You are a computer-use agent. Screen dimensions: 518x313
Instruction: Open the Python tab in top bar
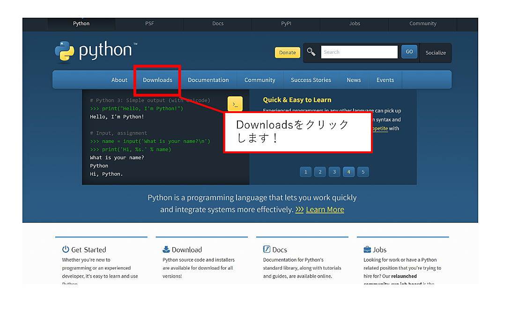pos(81,24)
